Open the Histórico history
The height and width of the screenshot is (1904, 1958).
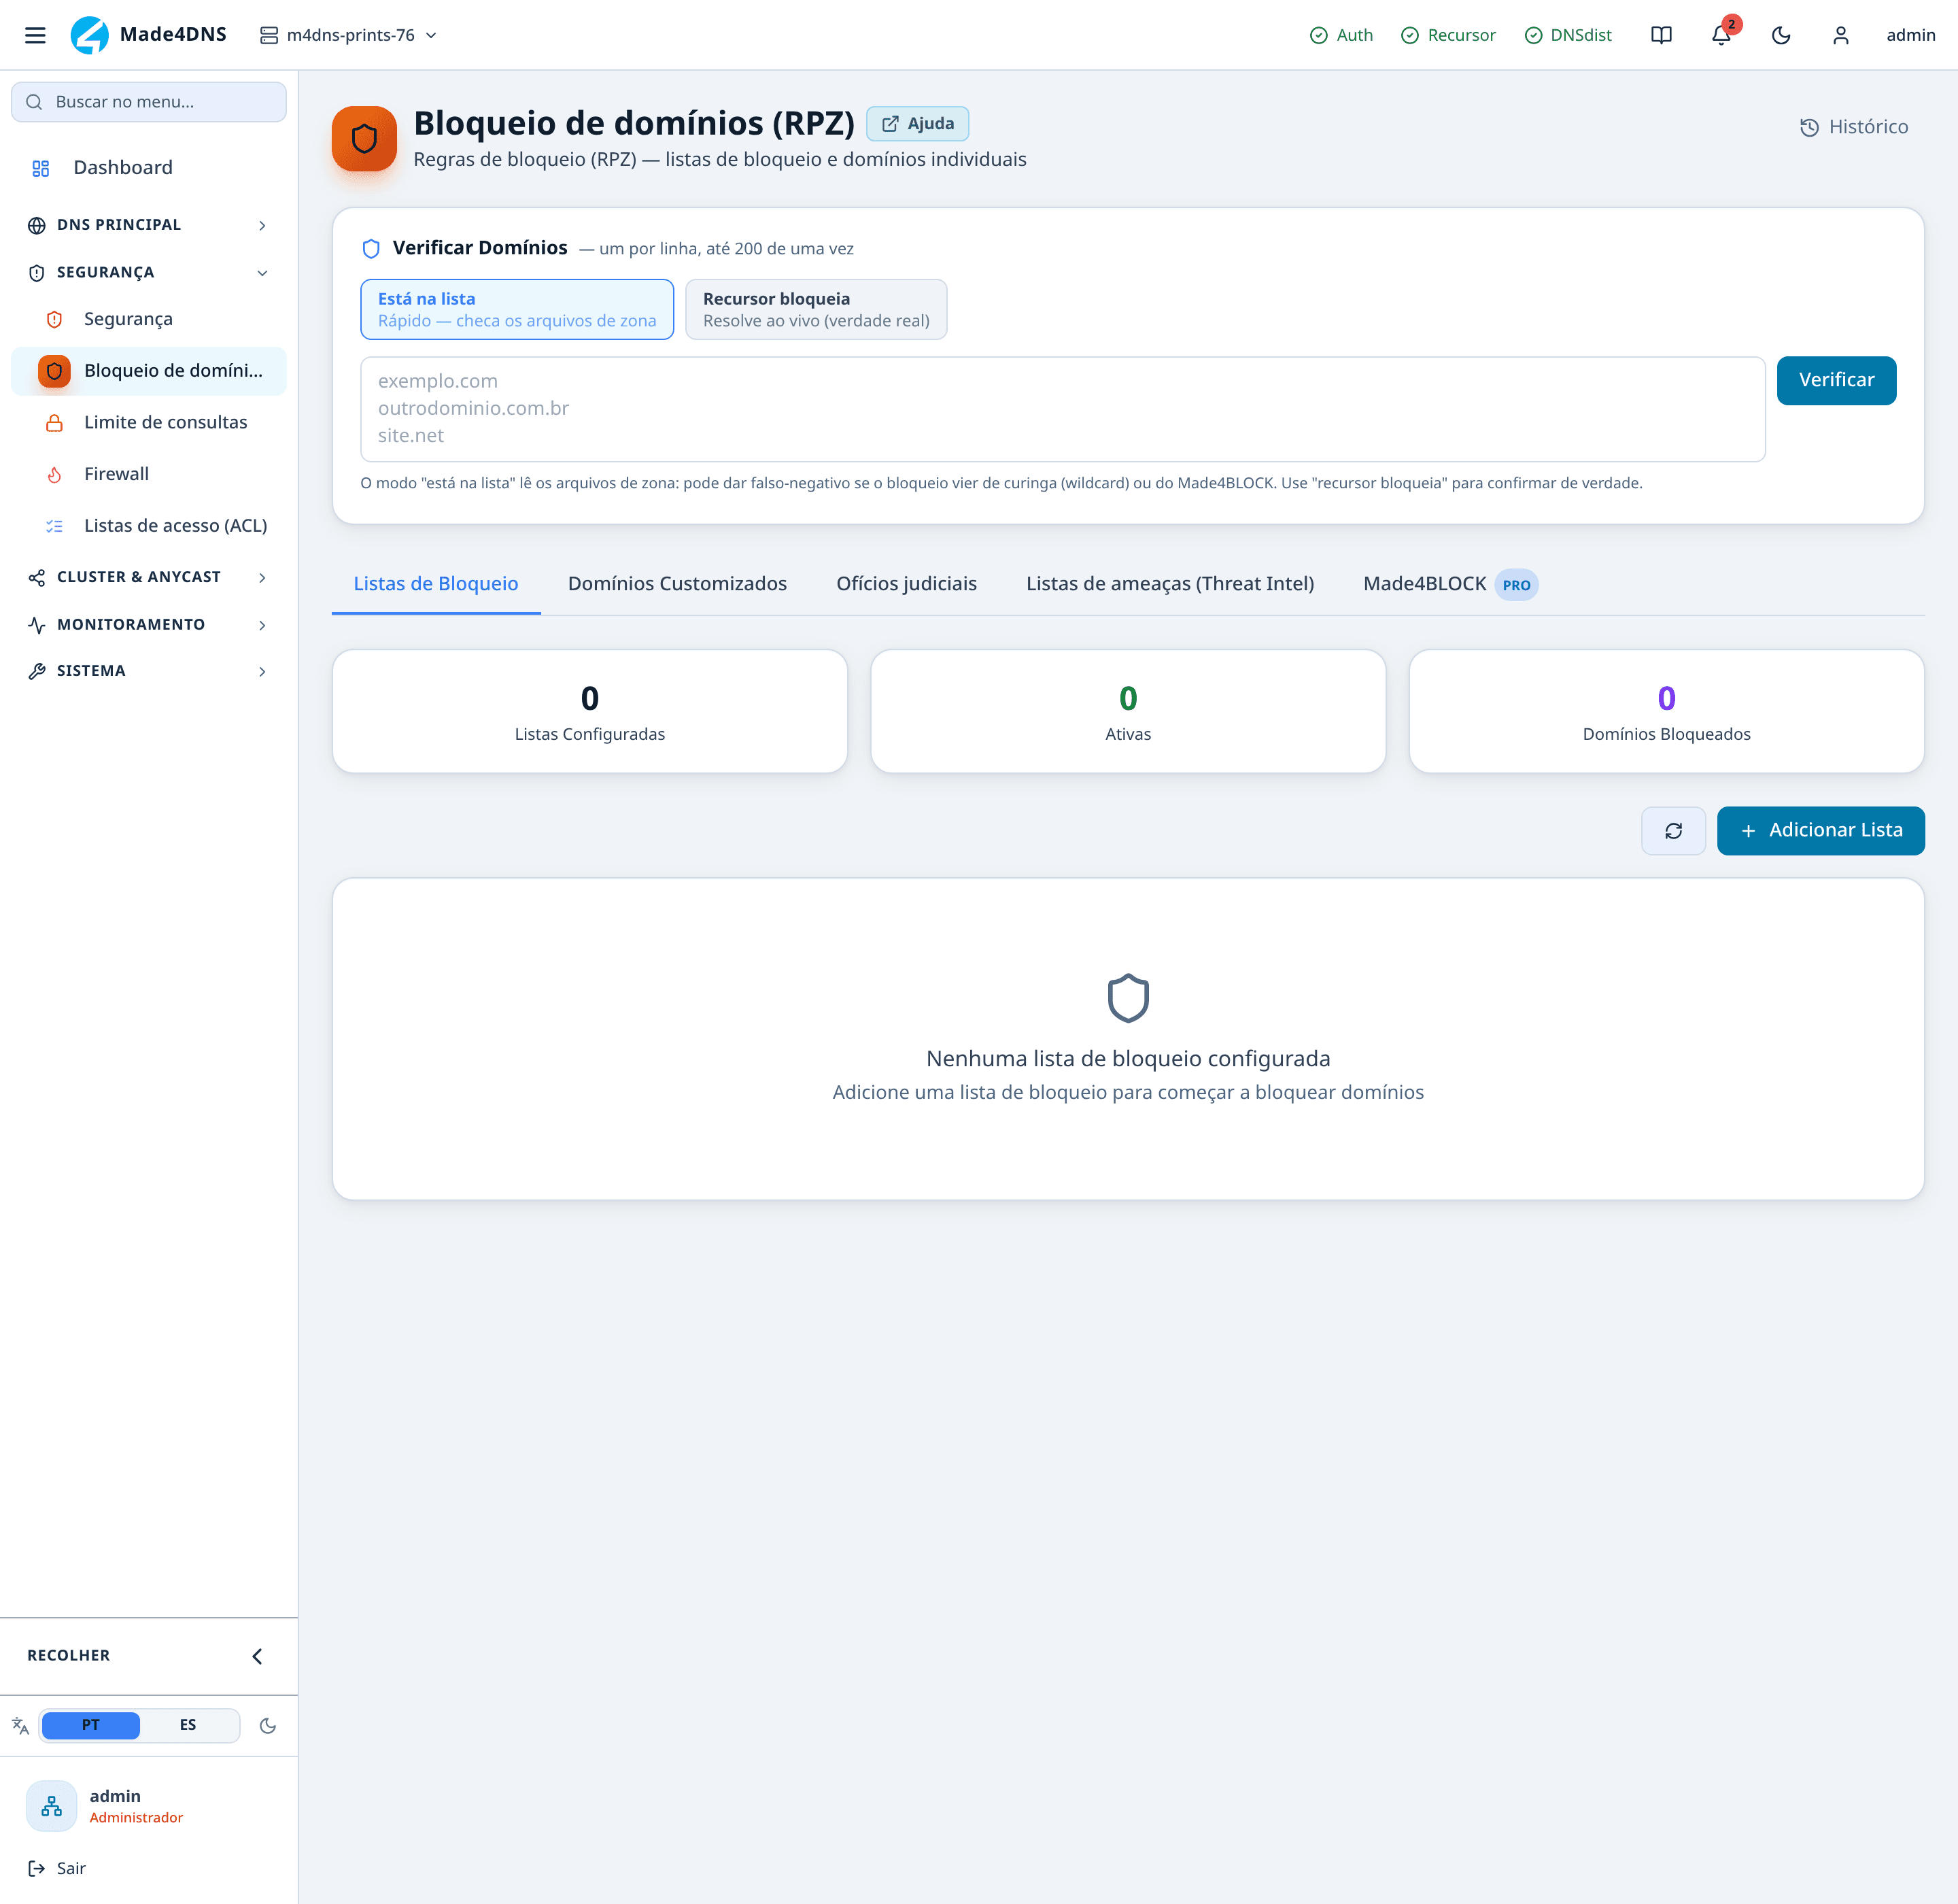coord(1854,127)
